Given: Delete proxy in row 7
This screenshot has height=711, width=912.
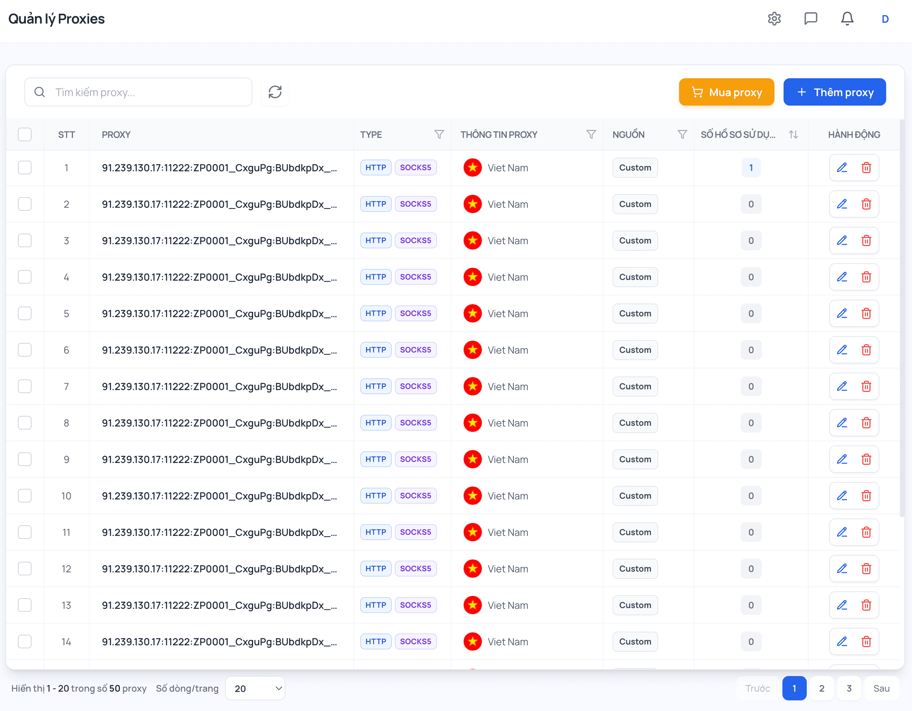Looking at the screenshot, I should point(866,386).
